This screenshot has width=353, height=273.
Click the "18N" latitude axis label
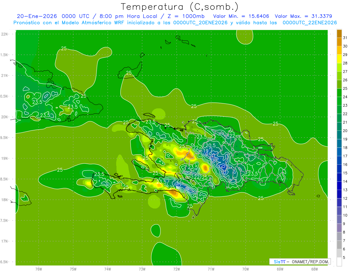click(x=4, y=200)
